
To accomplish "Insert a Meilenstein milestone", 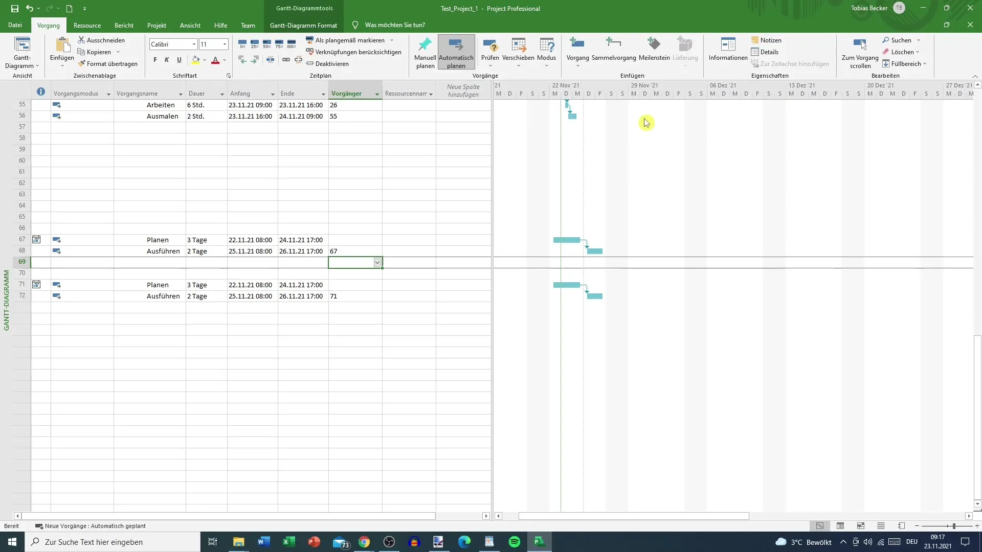I will click(x=654, y=49).
